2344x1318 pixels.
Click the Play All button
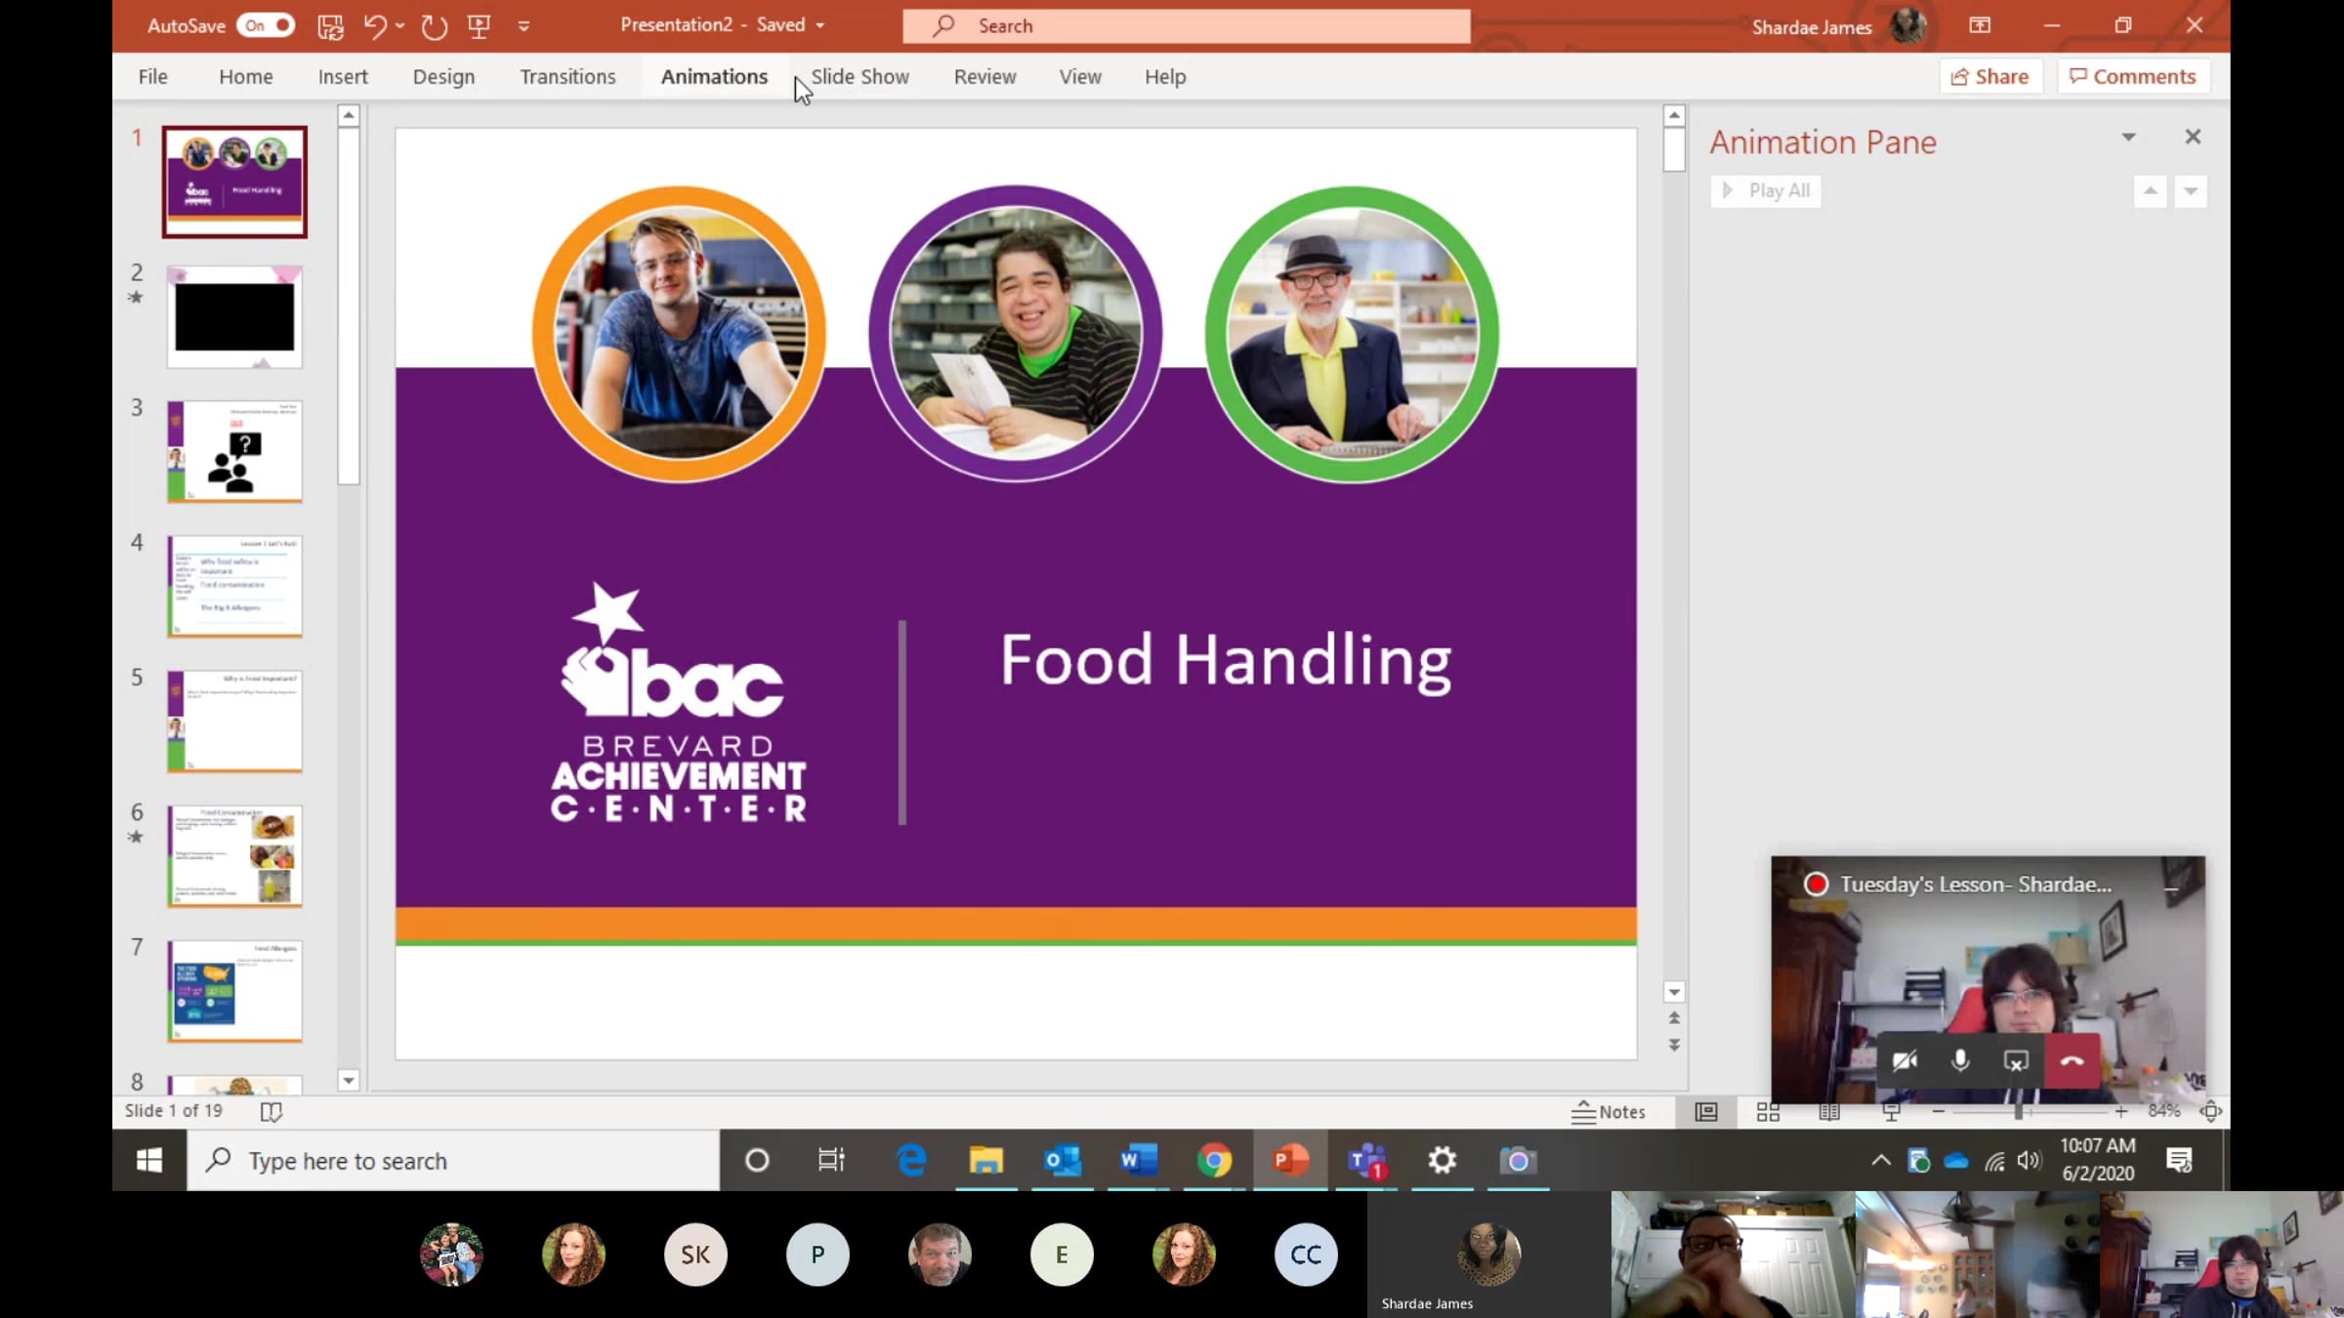tap(1766, 191)
